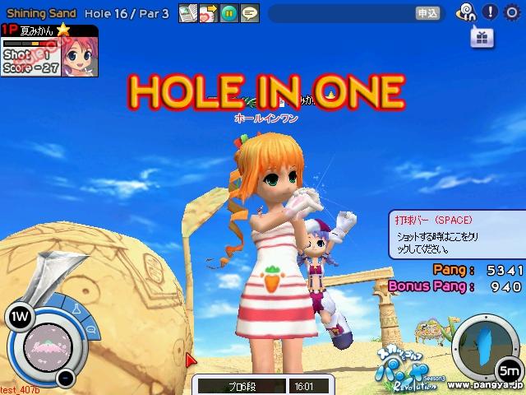Image resolution: width=526 pixels, height=395 pixels.
Task: Click the Shot 1 text
Action: [26, 55]
